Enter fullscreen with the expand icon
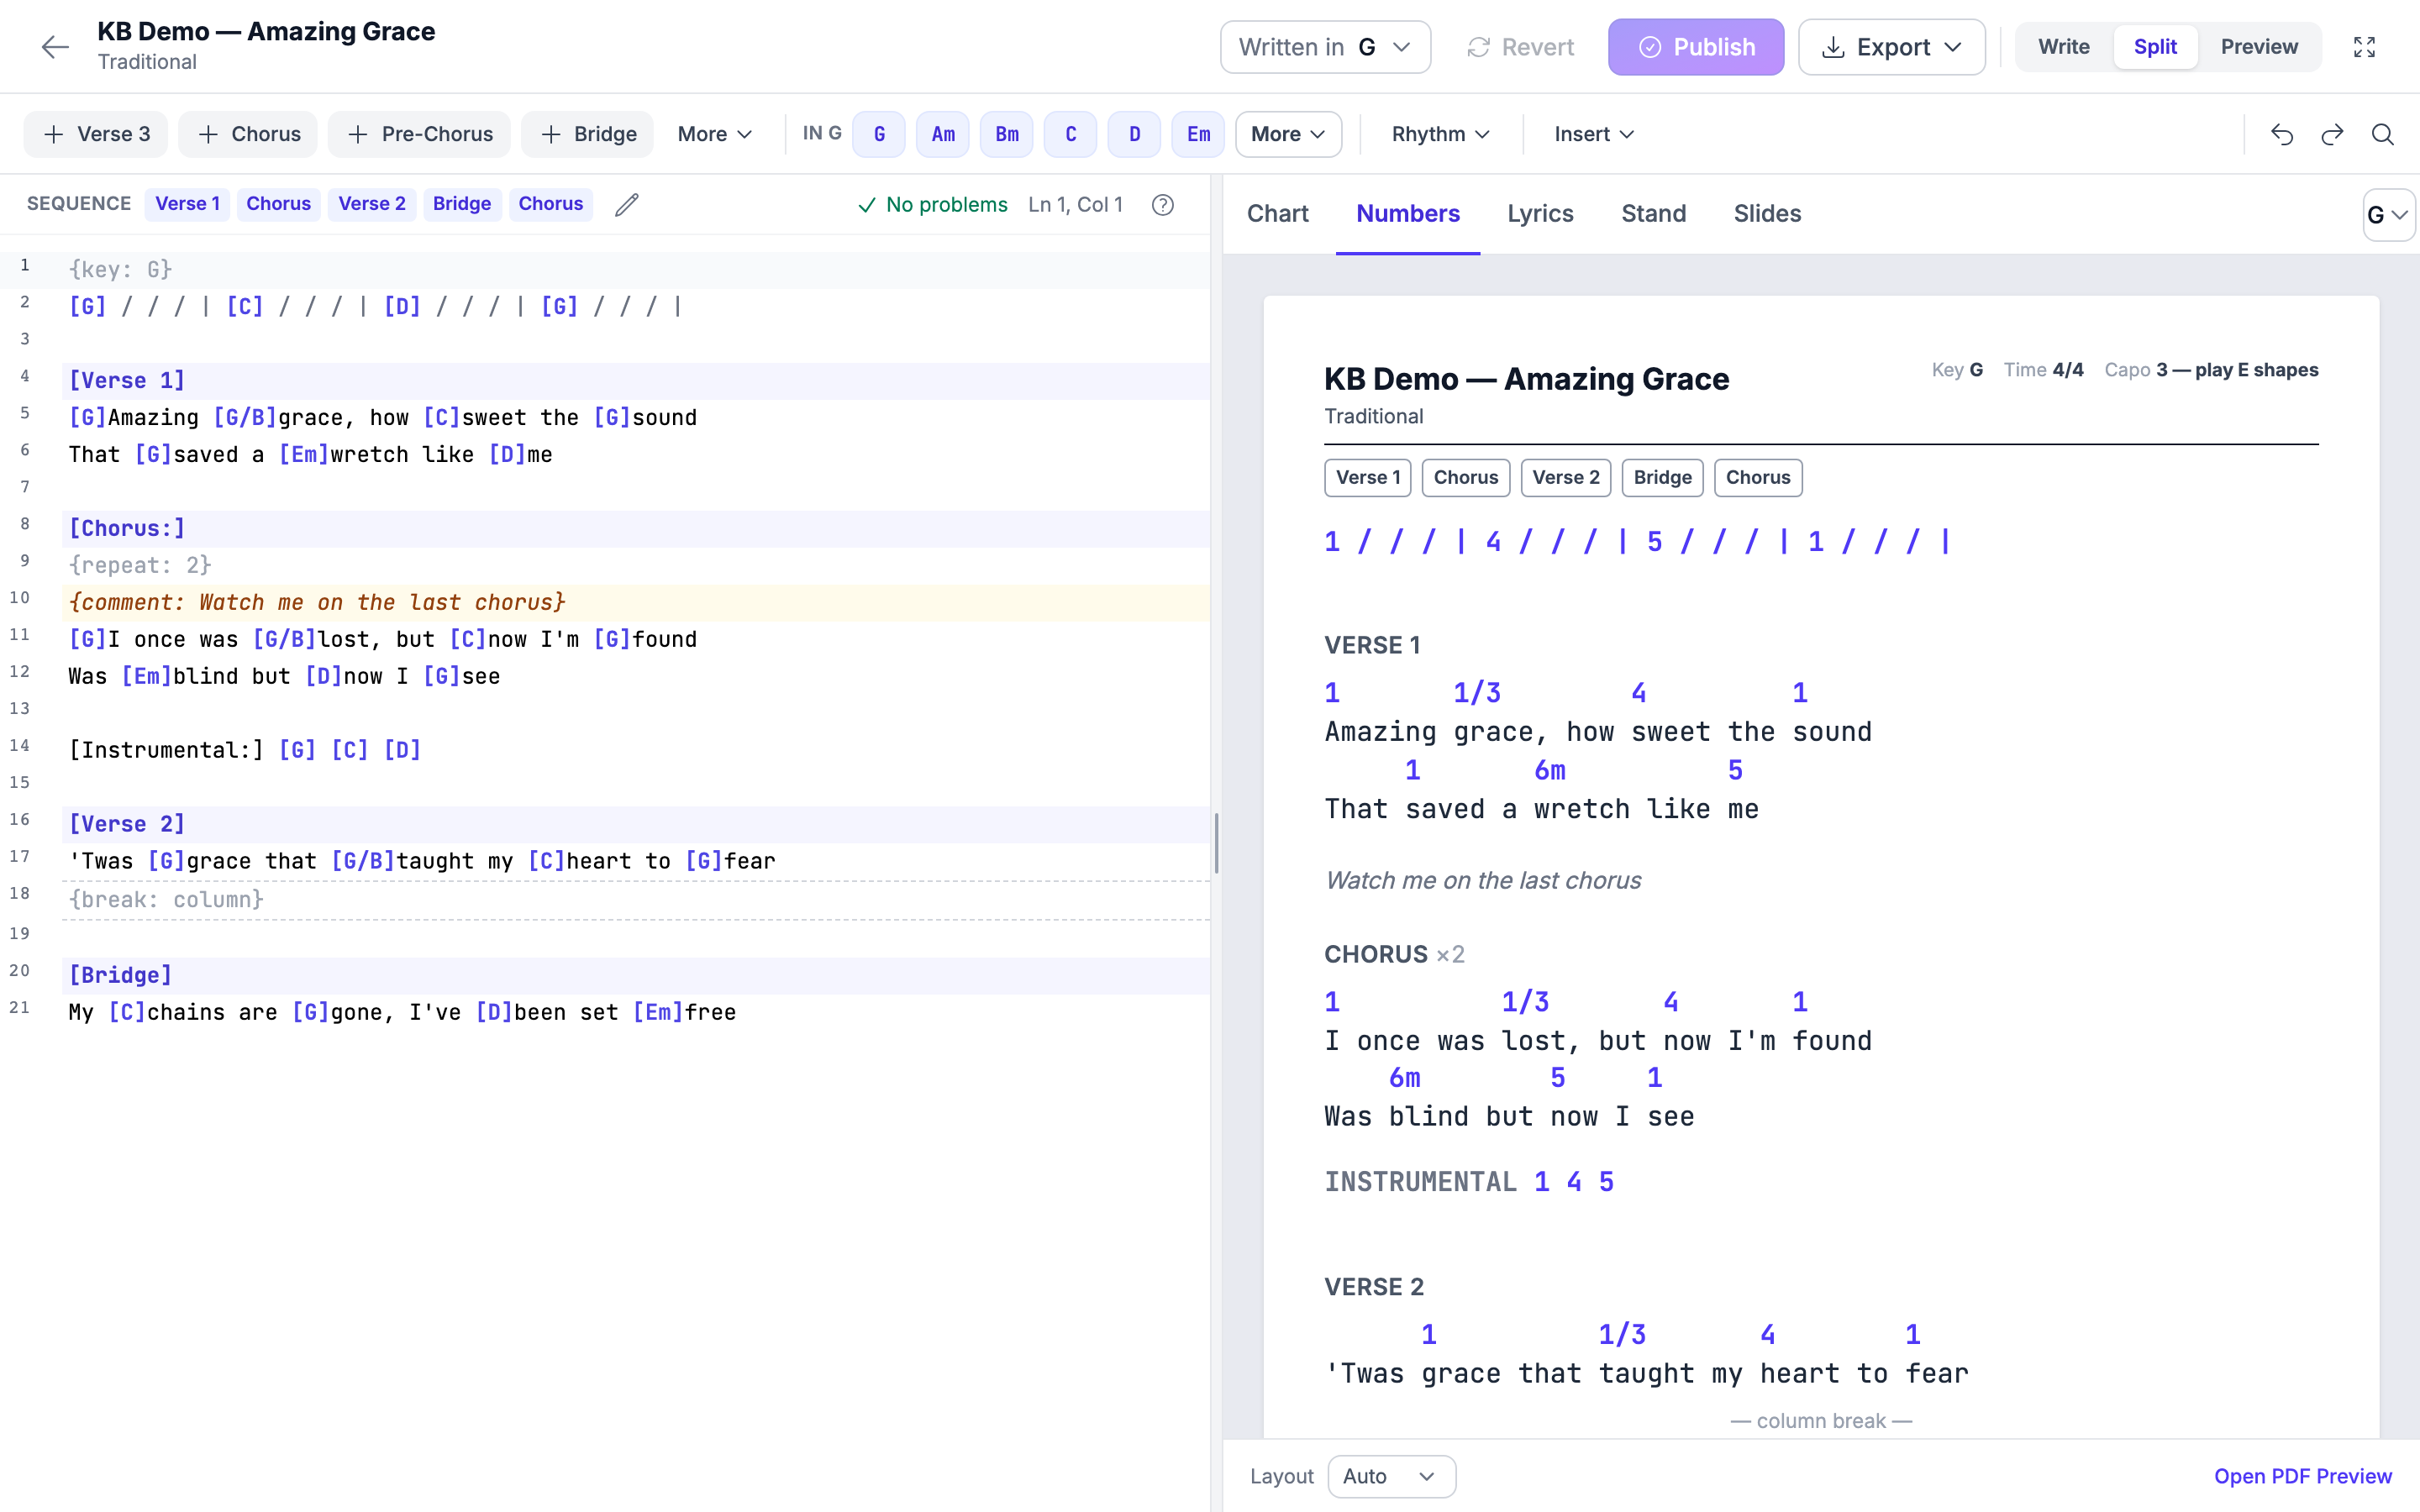Viewport: 2420px width, 1512px height. click(2364, 47)
